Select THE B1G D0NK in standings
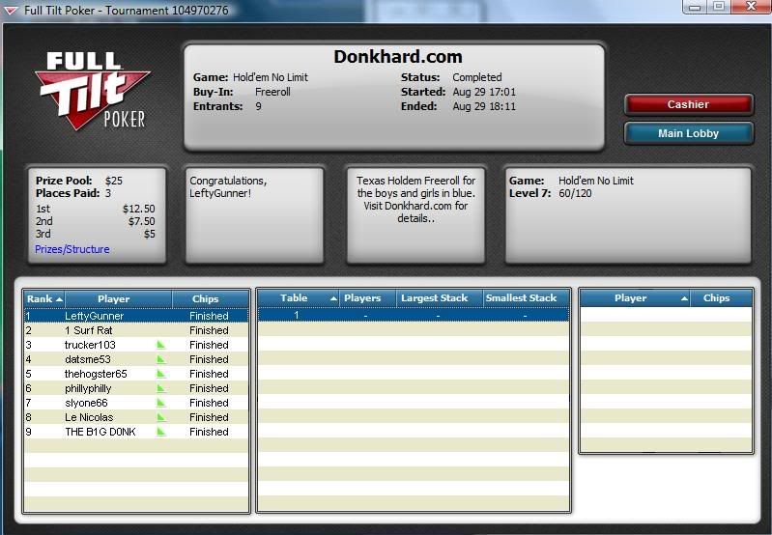 coord(136,432)
